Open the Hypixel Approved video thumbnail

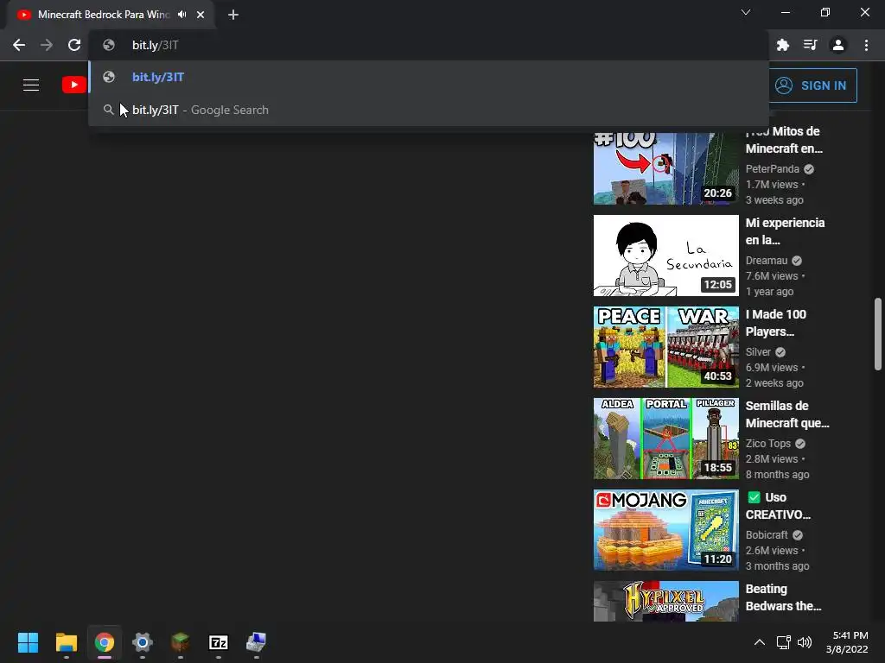point(666,602)
